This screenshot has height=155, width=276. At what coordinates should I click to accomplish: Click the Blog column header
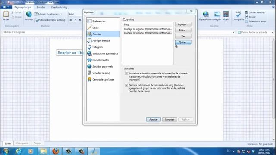147,25
